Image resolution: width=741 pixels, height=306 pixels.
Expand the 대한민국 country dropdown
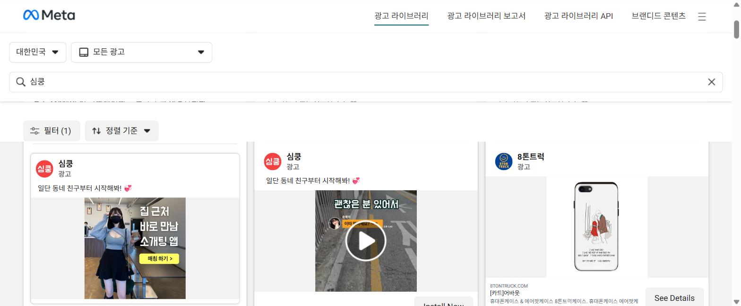38,52
